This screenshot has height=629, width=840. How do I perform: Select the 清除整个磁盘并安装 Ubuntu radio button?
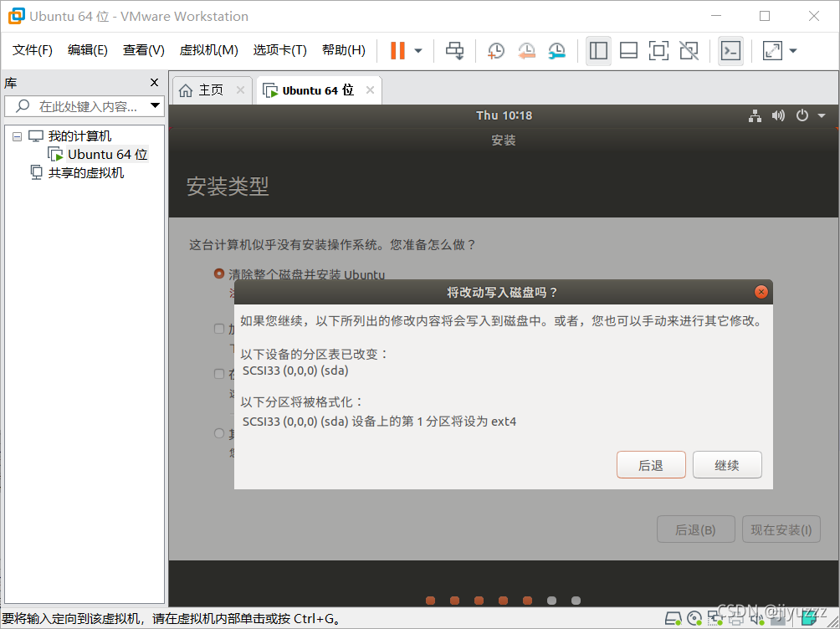[x=218, y=274]
